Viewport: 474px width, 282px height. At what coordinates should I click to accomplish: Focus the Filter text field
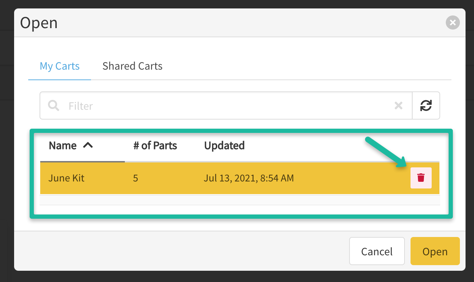[226, 106]
